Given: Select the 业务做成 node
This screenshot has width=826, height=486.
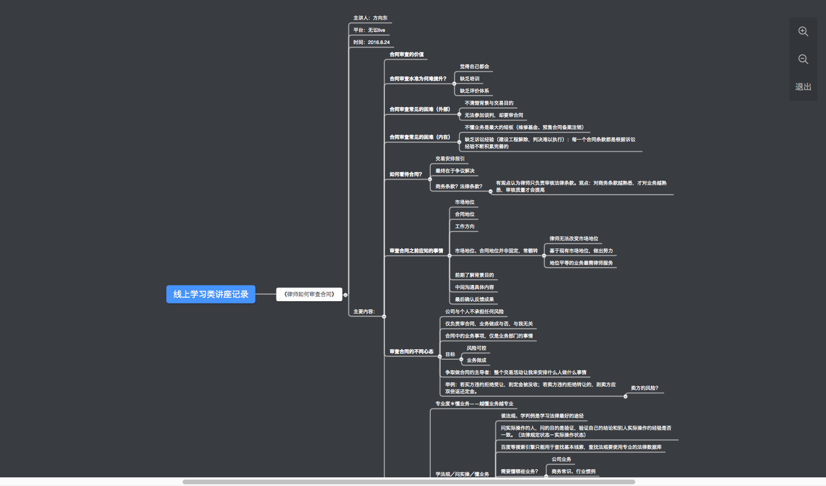Looking at the screenshot, I should click(476, 360).
